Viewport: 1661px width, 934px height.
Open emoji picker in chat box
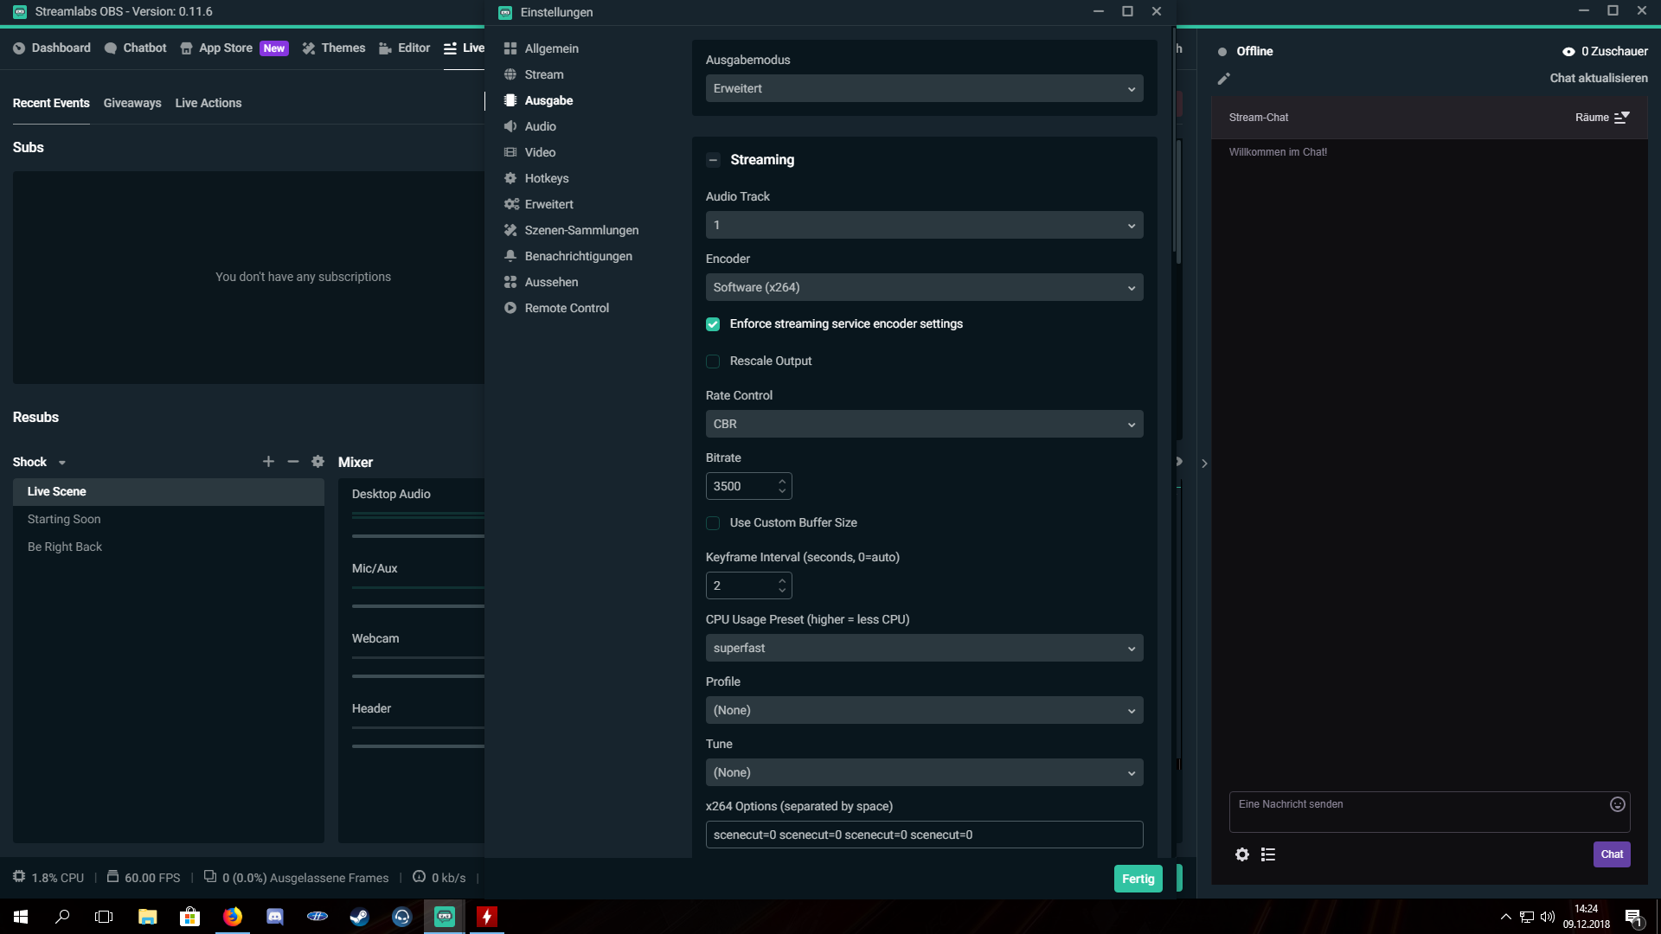point(1617,804)
